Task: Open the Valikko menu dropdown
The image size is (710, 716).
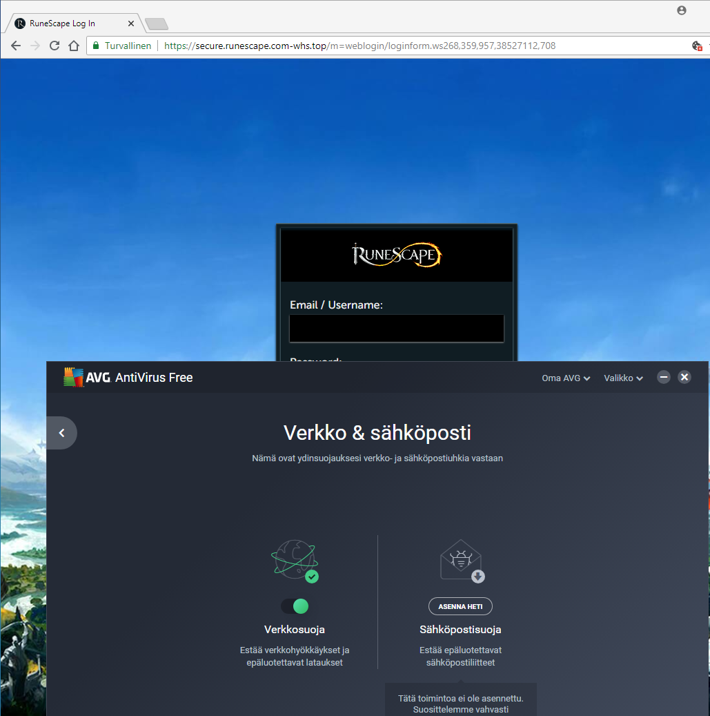Action: click(x=623, y=378)
